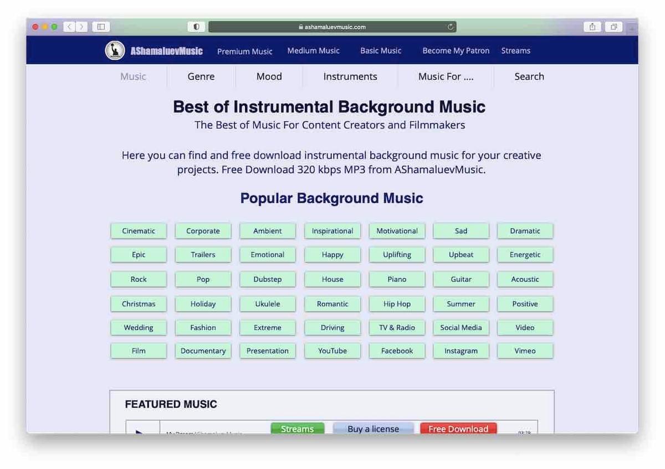
Task: Choose the Corporate category button
Action: 203,231
